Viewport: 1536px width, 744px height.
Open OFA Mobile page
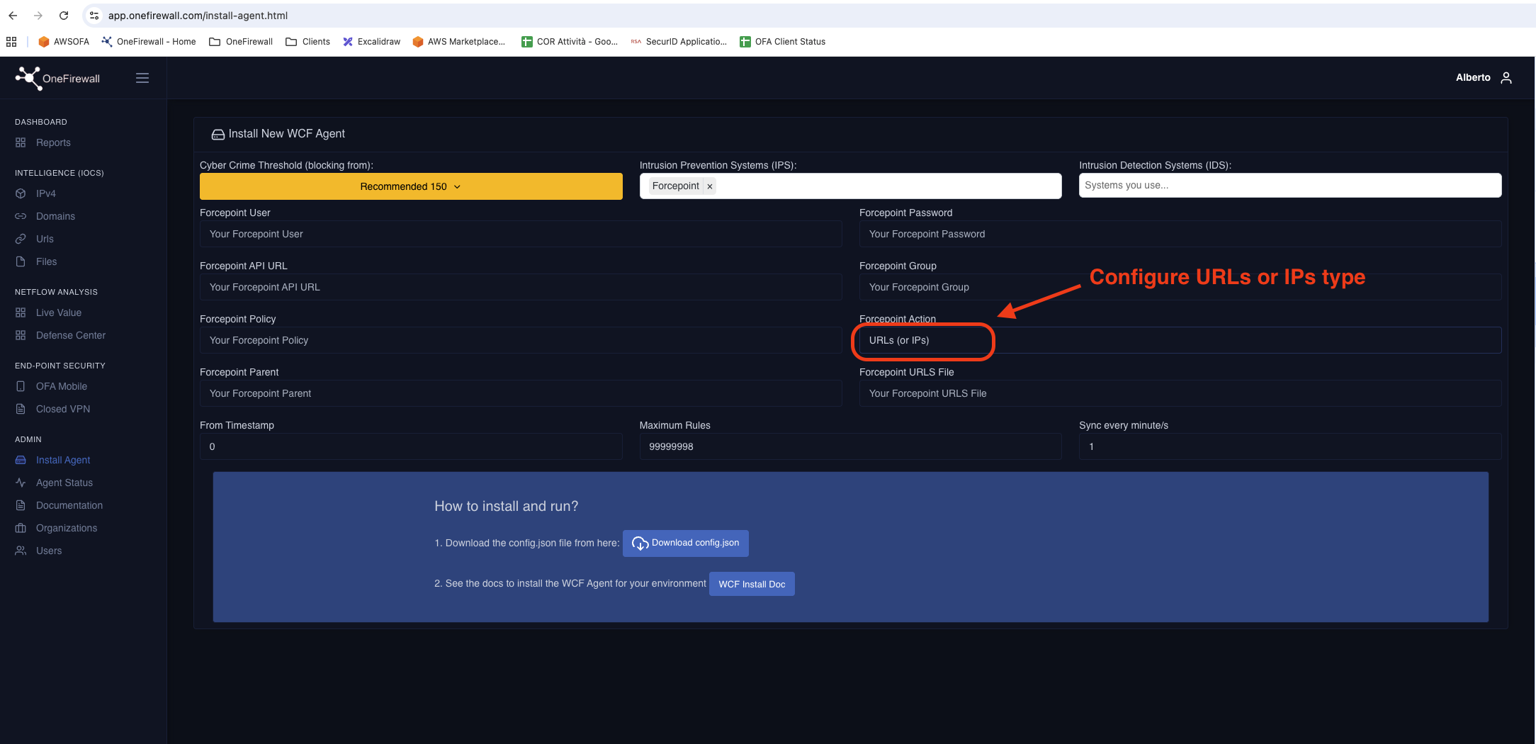(x=62, y=386)
